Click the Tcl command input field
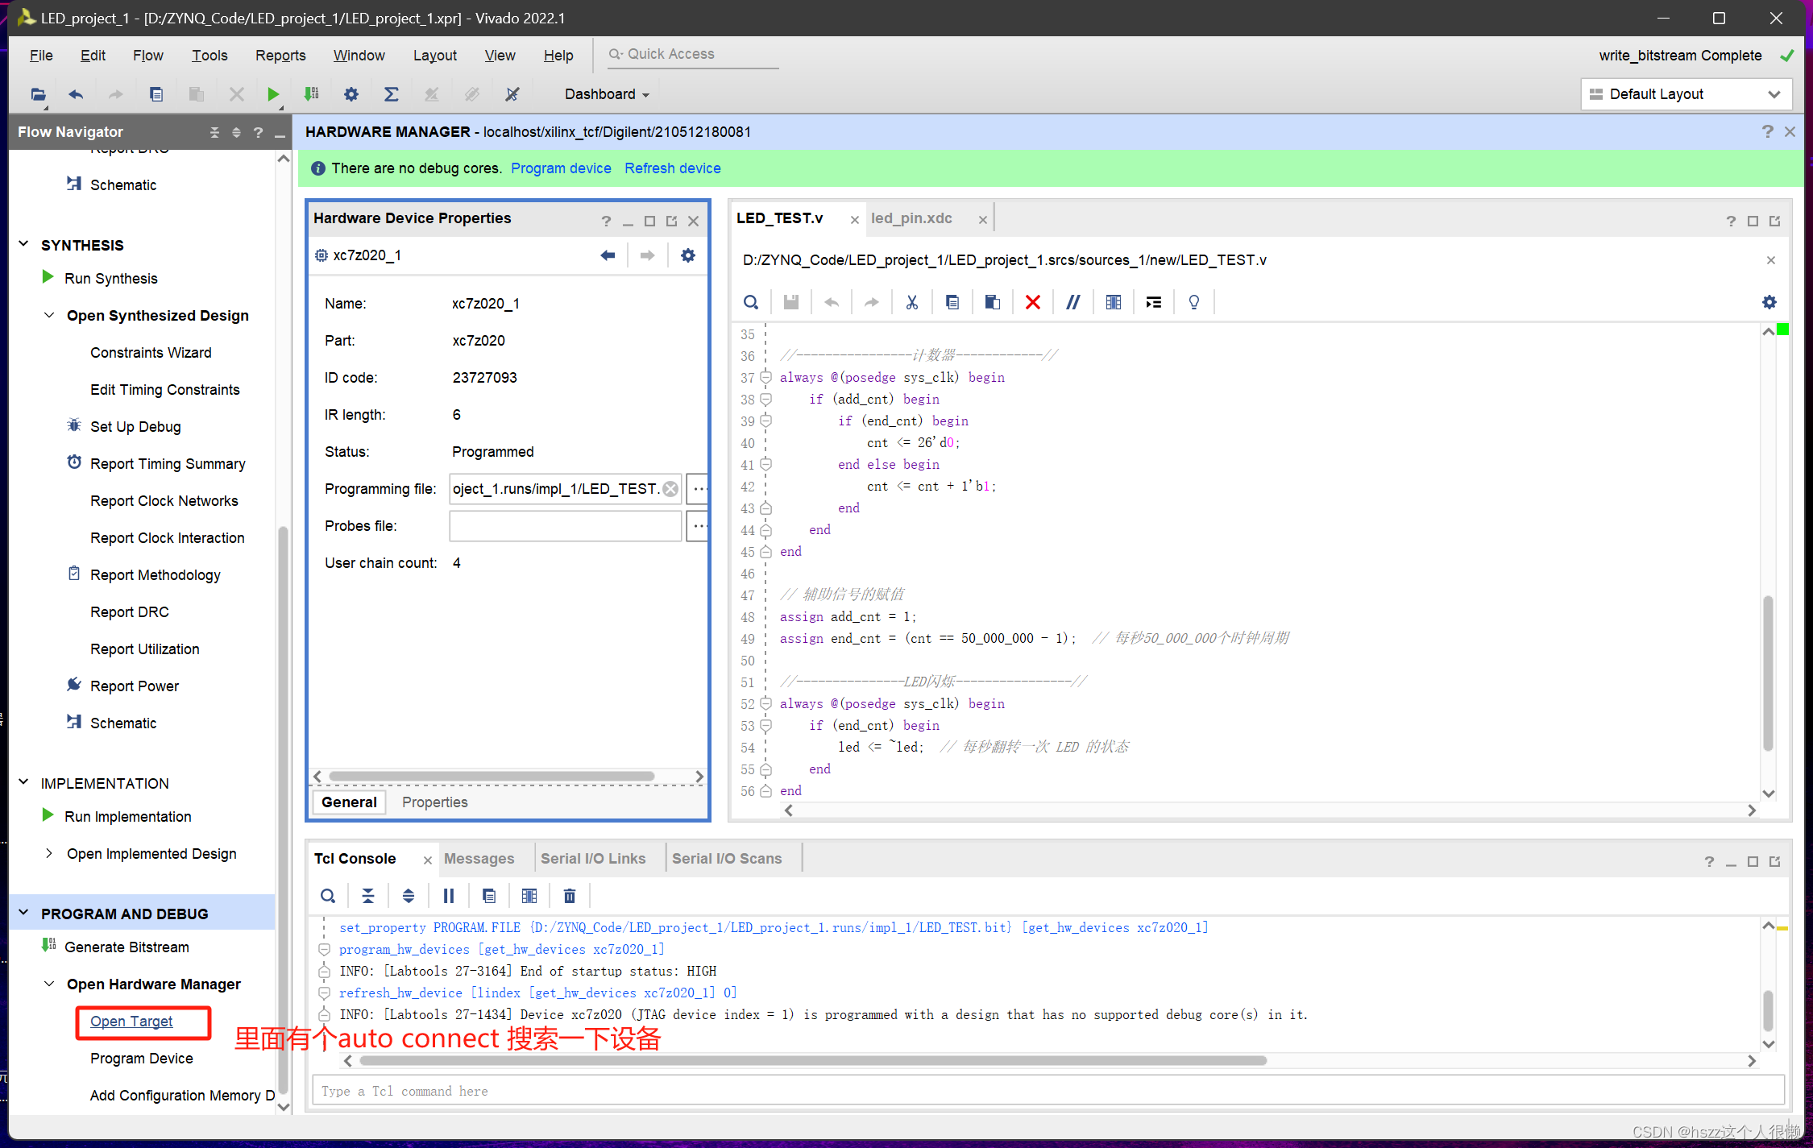Screen dimensions: 1813x1148 [1048, 1091]
